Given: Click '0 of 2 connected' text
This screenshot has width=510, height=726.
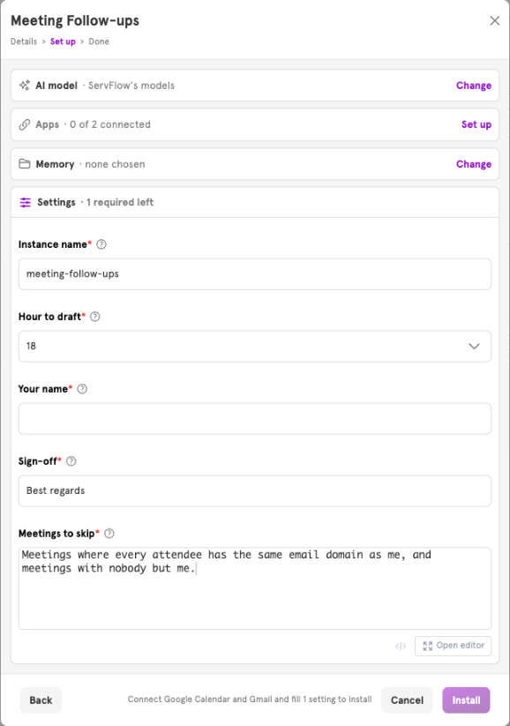Looking at the screenshot, I should 110,124.
